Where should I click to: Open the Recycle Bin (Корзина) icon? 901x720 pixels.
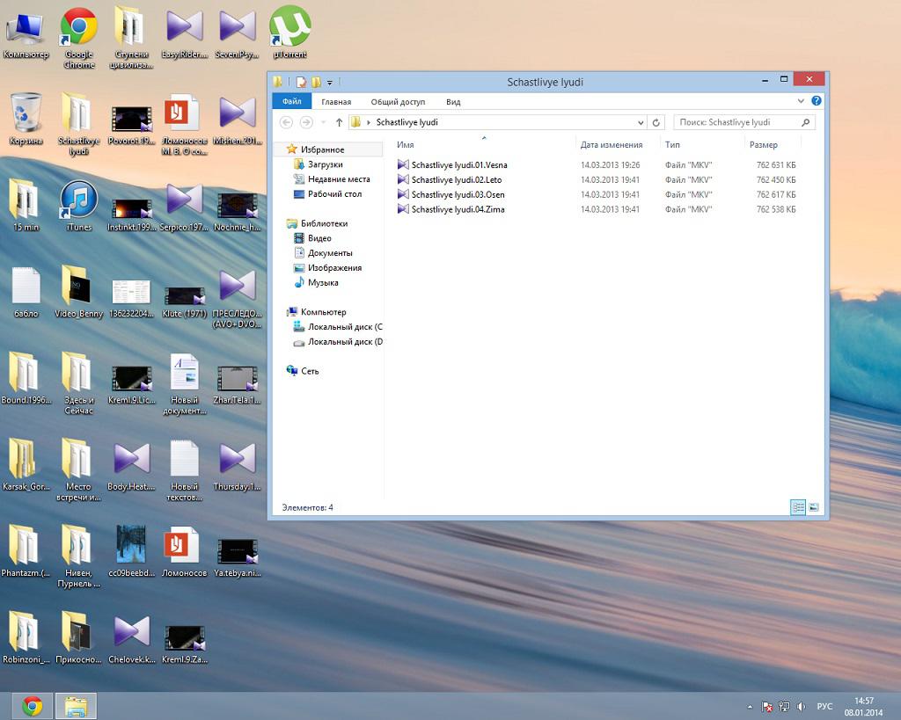click(26, 114)
